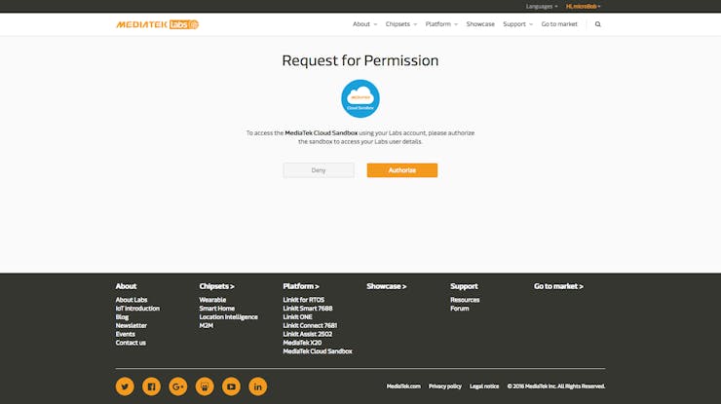Viewport: 721px width, 404px height.
Task: Open the LinkedIn social icon
Action: (258, 386)
